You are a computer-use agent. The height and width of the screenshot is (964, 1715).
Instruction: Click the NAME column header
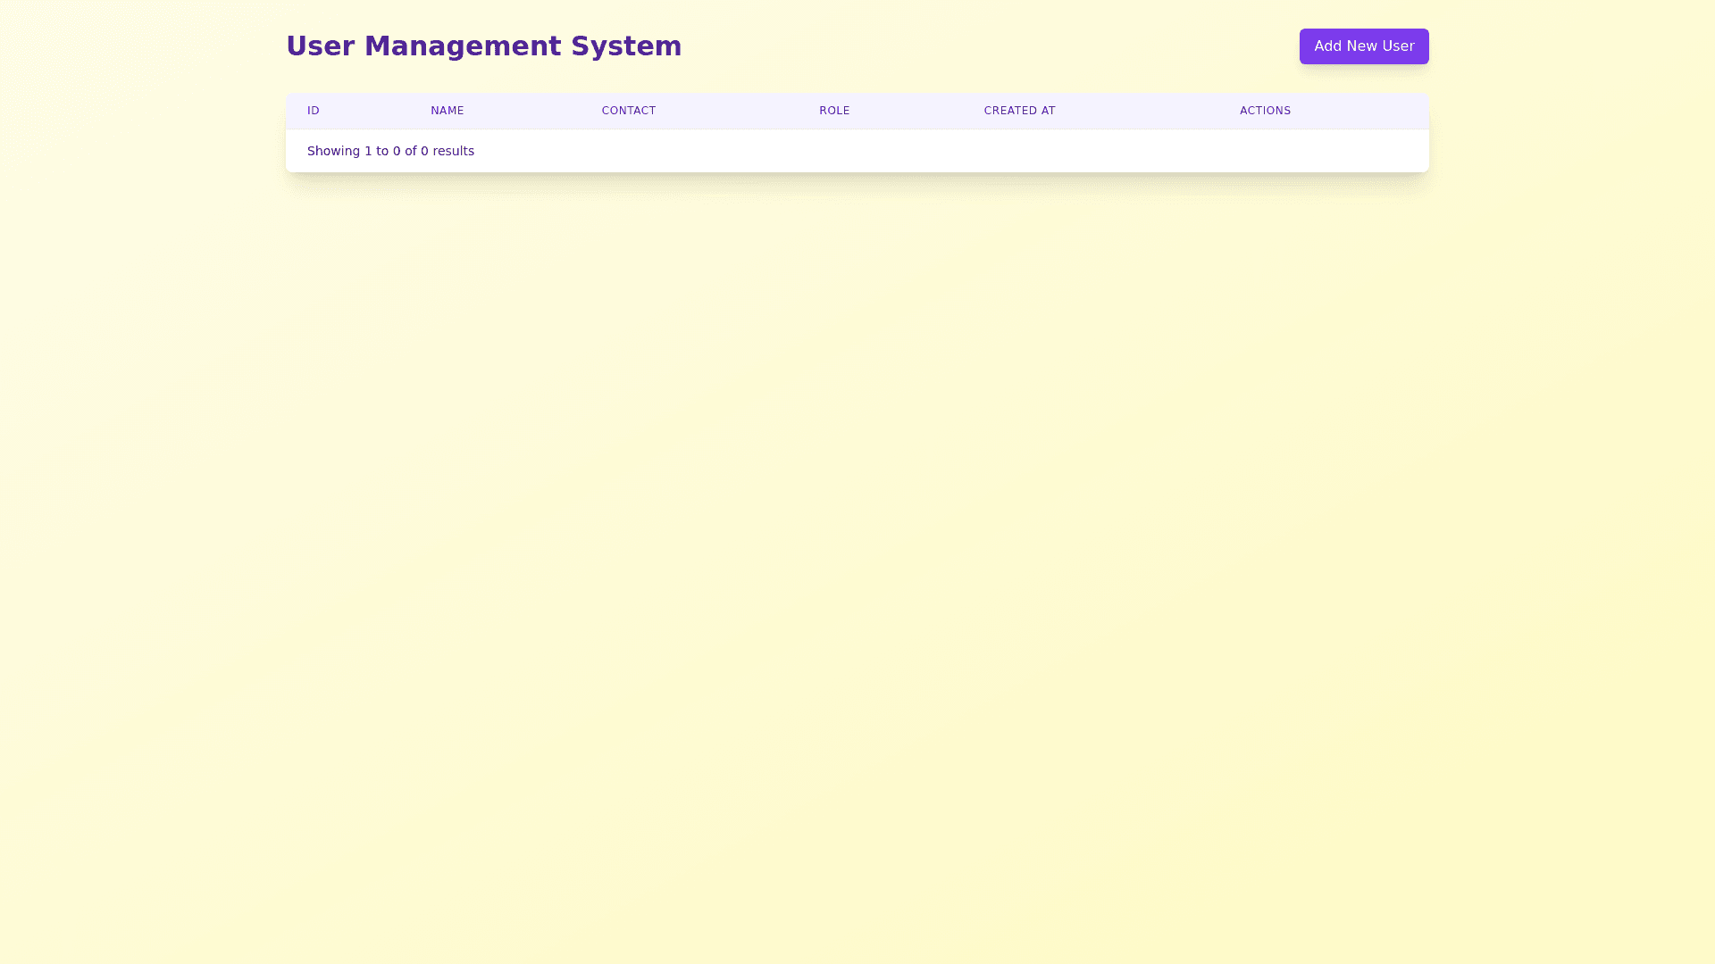tap(447, 111)
